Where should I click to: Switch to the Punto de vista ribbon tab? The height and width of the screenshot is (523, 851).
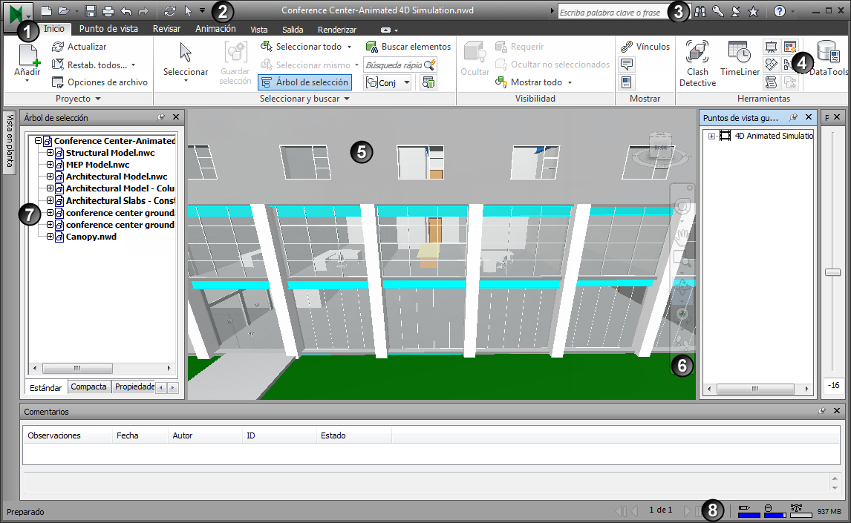click(108, 29)
